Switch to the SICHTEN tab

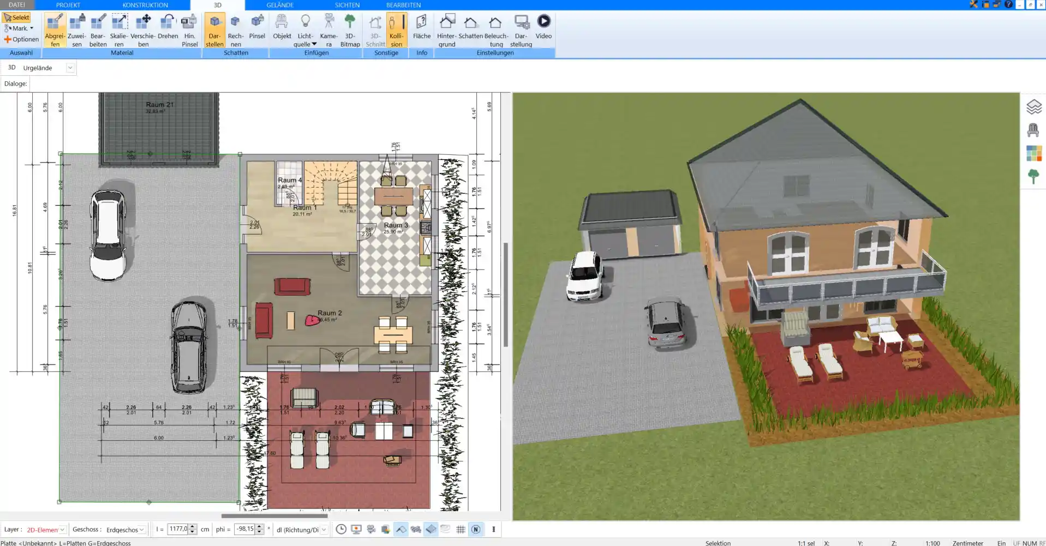tap(347, 5)
